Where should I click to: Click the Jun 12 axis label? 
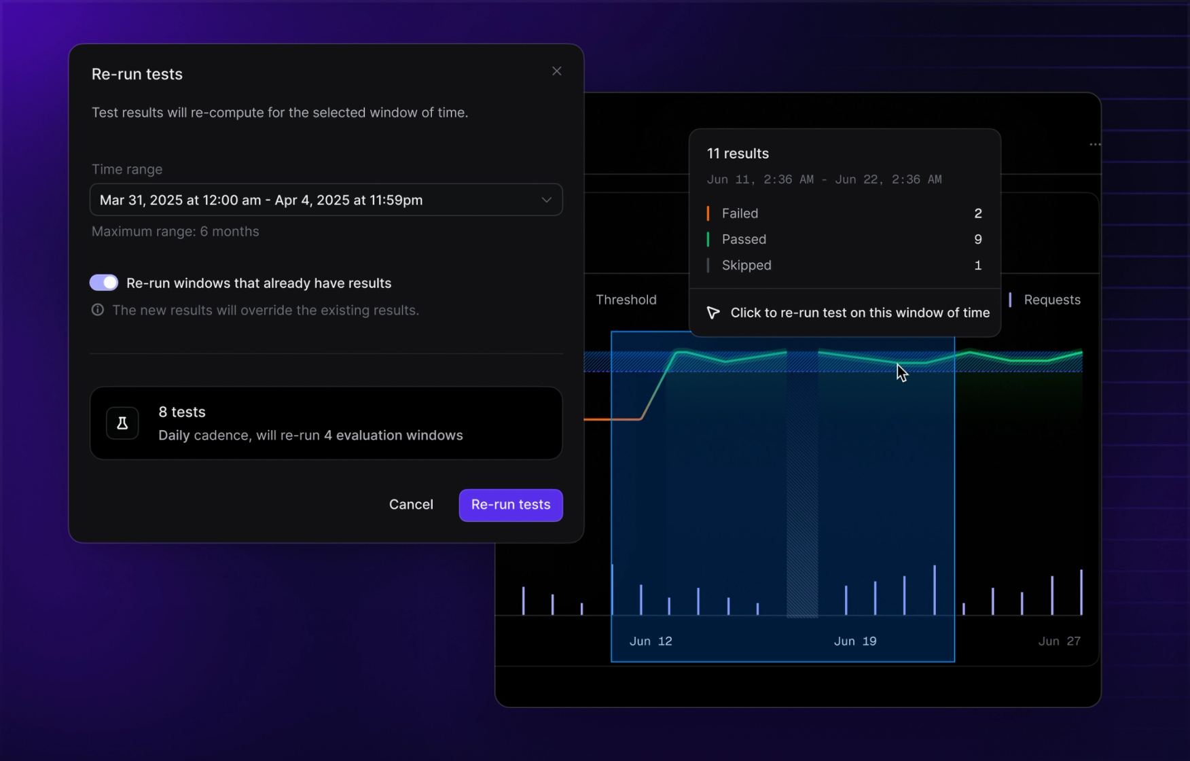pyautogui.click(x=651, y=641)
